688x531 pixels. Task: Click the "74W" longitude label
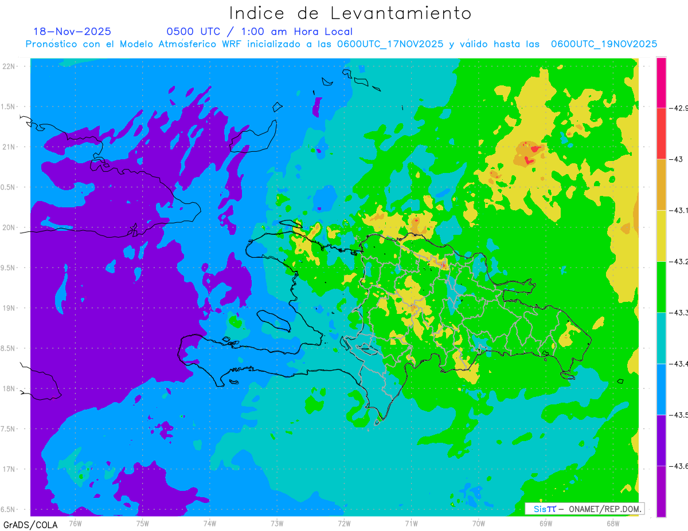210,523
